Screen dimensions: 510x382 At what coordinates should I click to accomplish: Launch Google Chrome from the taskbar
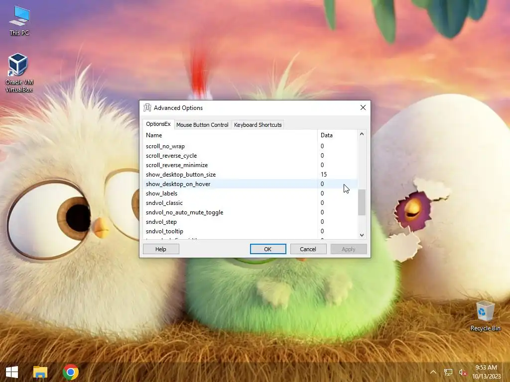71,372
